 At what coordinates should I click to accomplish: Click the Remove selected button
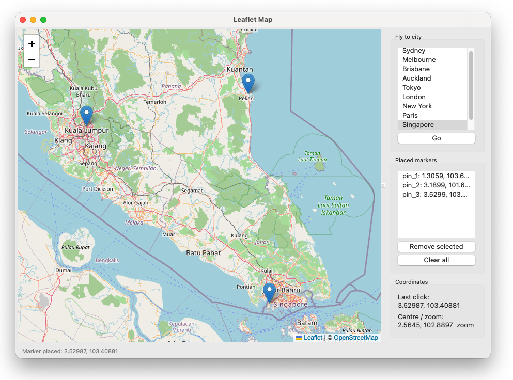(x=436, y=247)
